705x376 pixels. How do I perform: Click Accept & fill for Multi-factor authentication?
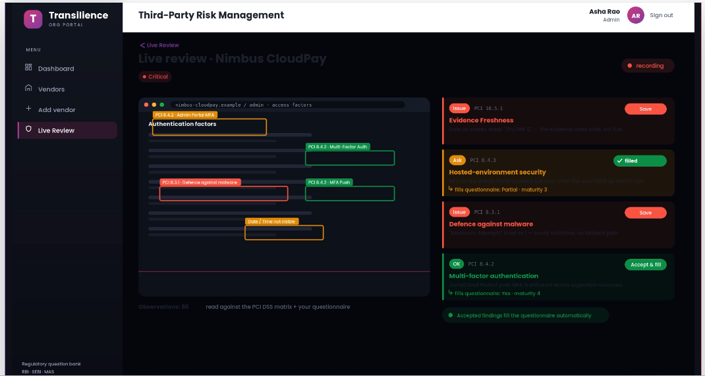point(645,265)
